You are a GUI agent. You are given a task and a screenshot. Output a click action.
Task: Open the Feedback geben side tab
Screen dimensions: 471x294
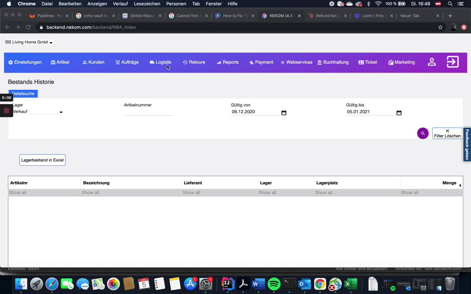(x=467, y=145)
